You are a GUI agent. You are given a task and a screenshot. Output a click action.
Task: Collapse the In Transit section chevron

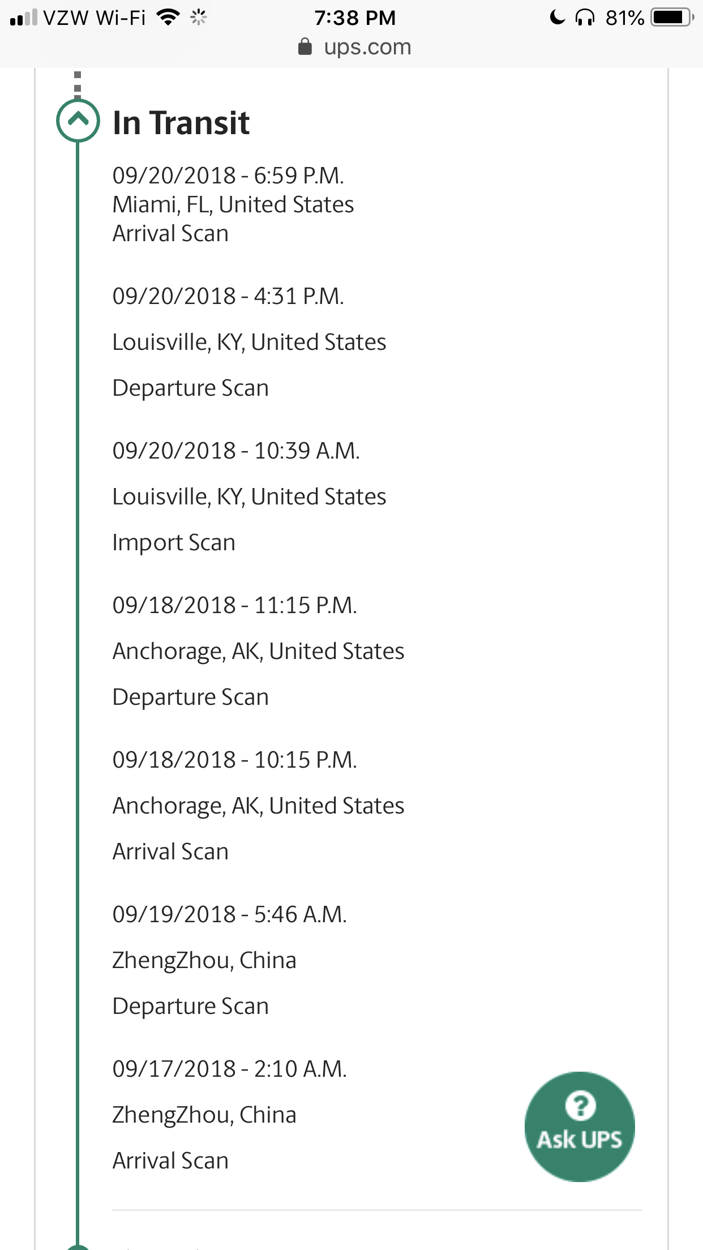click(78, 120)
